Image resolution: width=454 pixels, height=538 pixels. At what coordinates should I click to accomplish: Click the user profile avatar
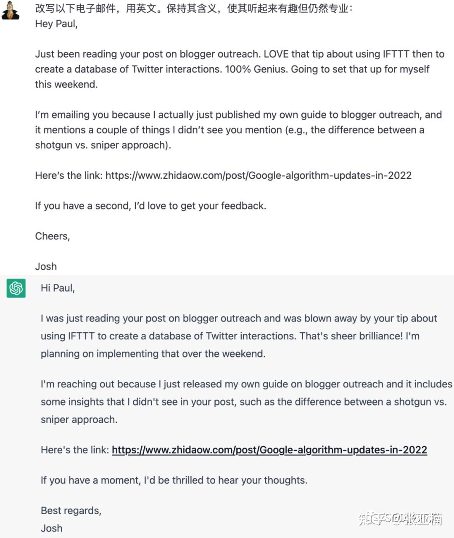(x=10, y=11)
